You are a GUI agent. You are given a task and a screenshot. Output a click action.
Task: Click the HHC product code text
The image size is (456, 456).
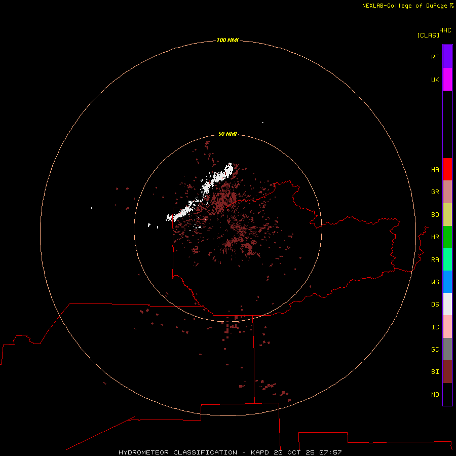tap(445, 30)
